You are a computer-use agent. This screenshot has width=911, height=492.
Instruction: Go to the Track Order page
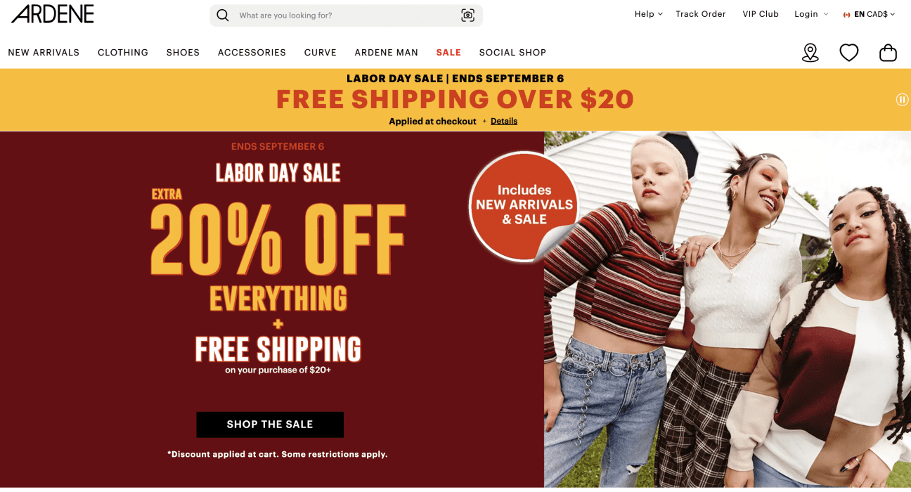701,14
